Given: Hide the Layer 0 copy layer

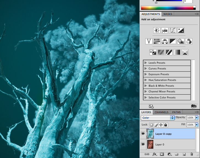Looking at the screenshot, I should (143, 133).
